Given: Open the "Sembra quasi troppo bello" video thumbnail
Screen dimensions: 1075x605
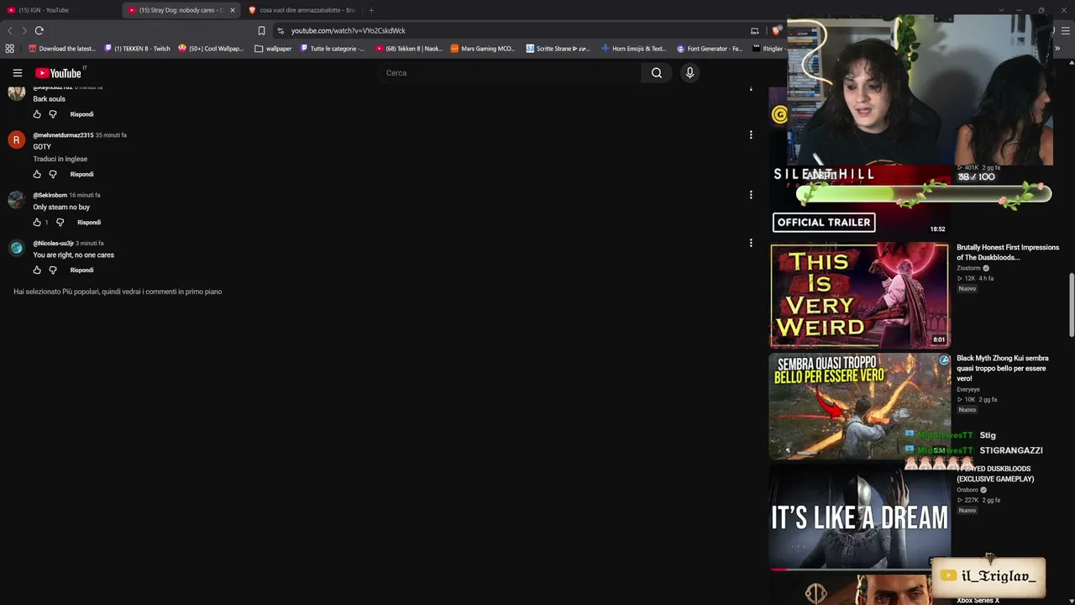Looking at the screenshot, I should [859, 406].
